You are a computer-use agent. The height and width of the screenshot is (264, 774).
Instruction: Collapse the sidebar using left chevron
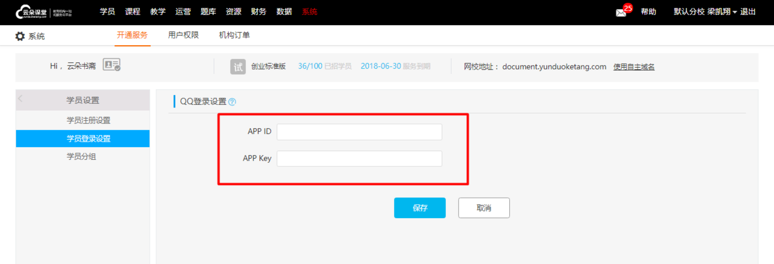[21, 99]
